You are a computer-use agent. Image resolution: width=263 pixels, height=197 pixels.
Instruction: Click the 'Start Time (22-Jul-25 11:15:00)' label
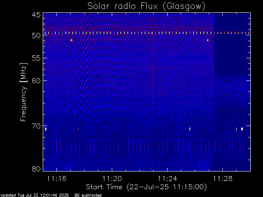(146, 187)
